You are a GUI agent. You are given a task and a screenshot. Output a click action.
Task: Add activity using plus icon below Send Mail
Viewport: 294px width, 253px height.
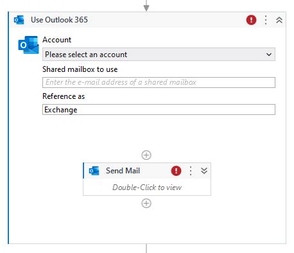(146, 204)
